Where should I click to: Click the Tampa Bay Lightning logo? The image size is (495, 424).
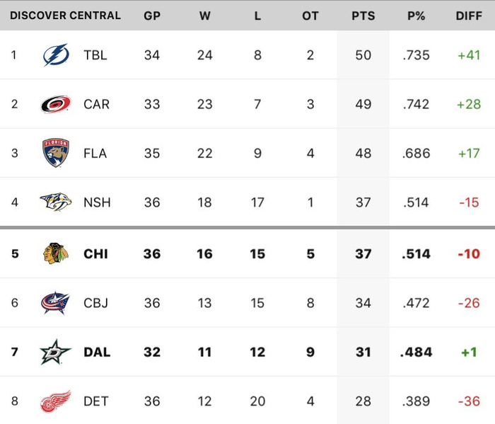[x=55, y=55]
